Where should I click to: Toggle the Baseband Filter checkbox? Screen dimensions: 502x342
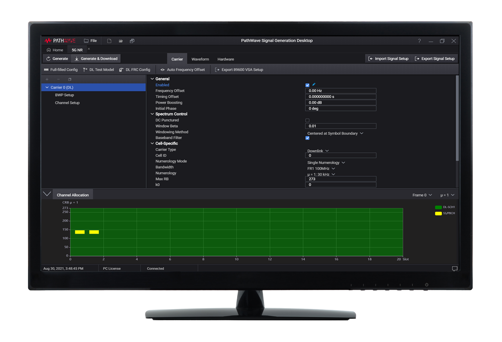point(307,138)
